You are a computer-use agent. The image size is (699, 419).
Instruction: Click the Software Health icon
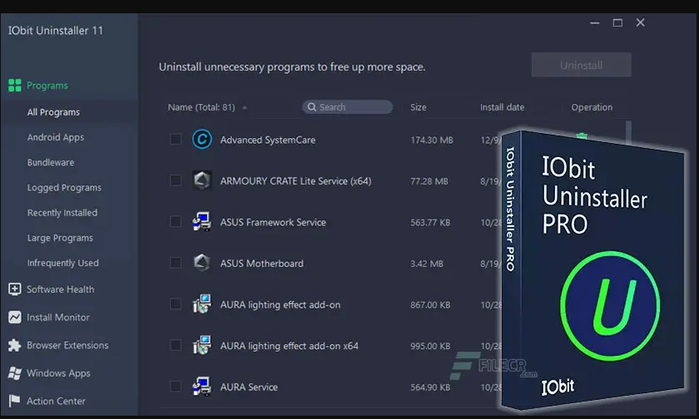[x=15, y=289]
